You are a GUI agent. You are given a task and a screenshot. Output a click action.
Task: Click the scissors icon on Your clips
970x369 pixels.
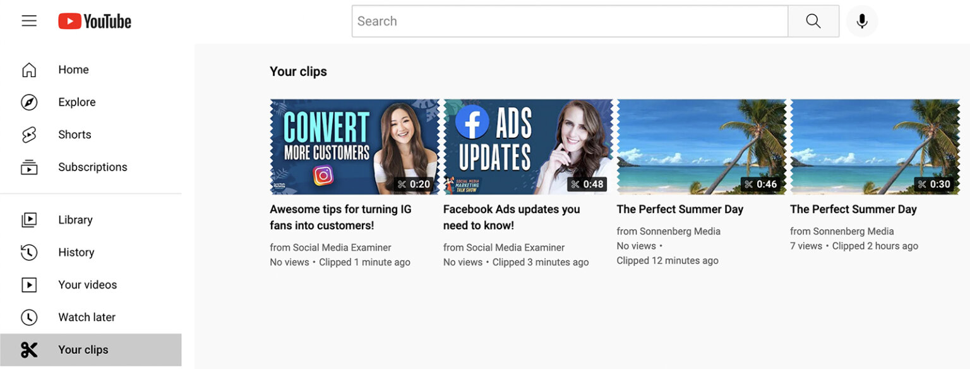coord(29,349)
